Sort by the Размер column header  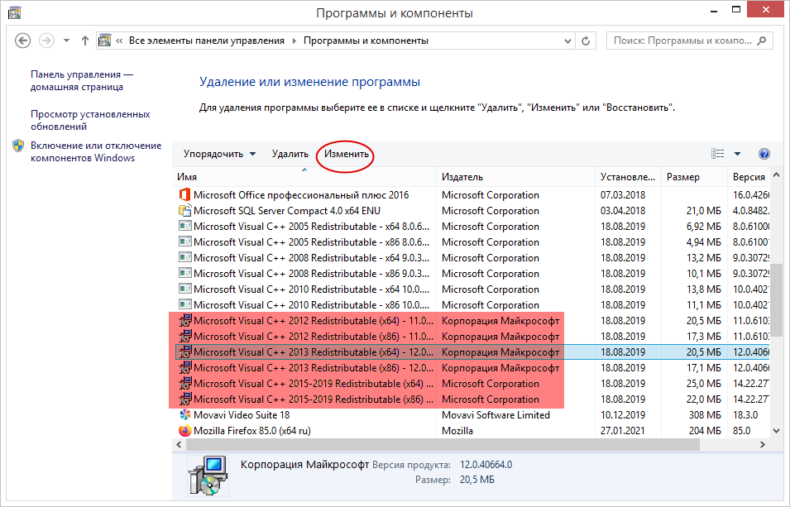[x=694, y=177]
